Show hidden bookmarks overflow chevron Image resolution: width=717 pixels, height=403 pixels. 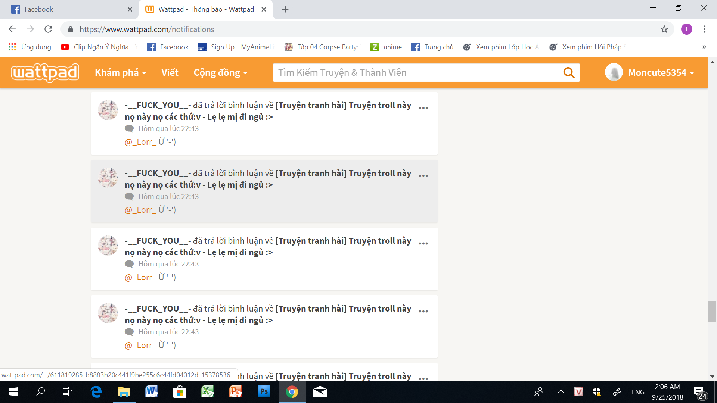pos(704,47)
